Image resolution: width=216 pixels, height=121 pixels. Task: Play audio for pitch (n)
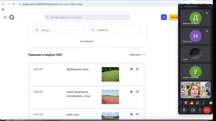click(x=137, y=69)
